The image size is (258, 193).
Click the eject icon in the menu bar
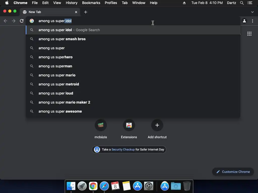tap(184, 3)
